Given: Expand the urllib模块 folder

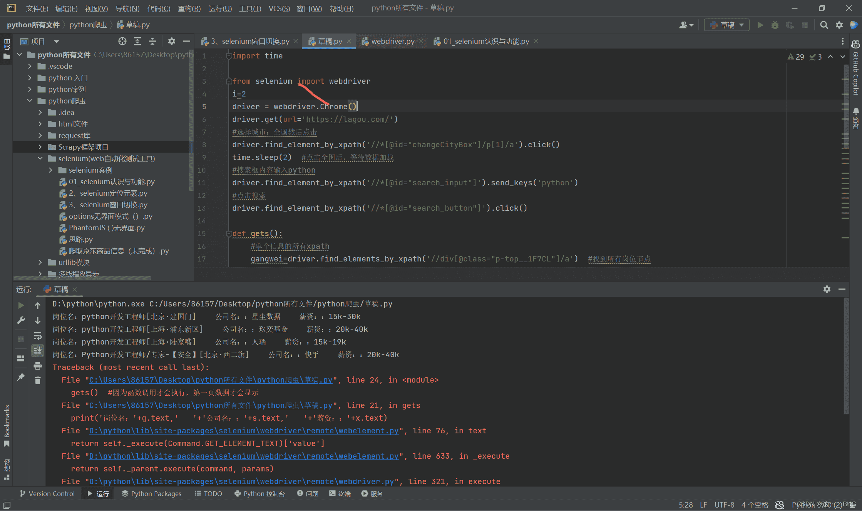Looking at the screenshot, I should coord(40,262).
